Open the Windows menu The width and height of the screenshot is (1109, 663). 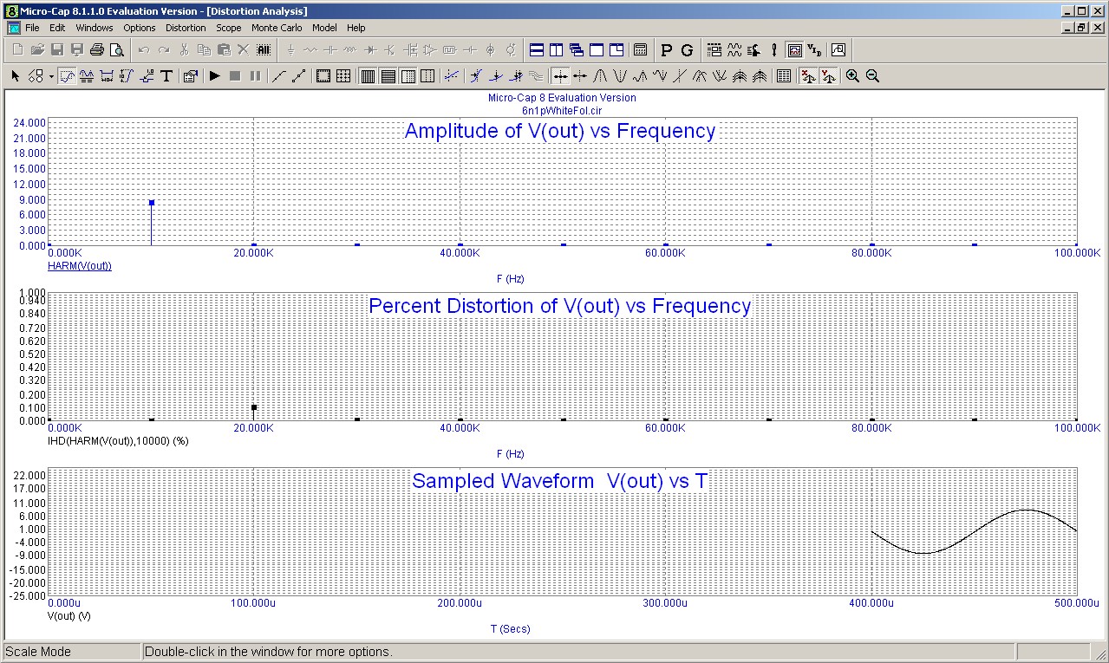(x=95, y=28)
